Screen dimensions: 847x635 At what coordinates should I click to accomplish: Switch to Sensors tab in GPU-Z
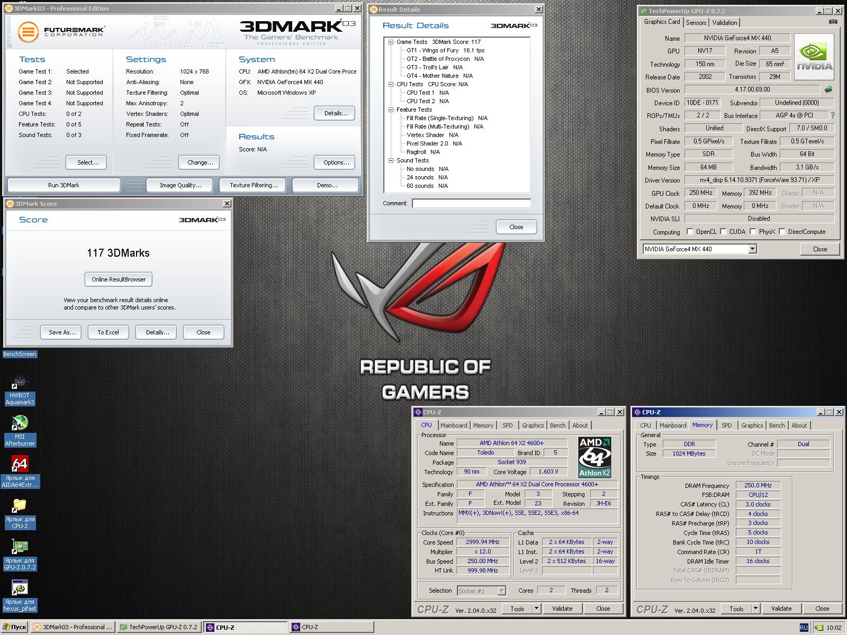click(x=696, y=23)
